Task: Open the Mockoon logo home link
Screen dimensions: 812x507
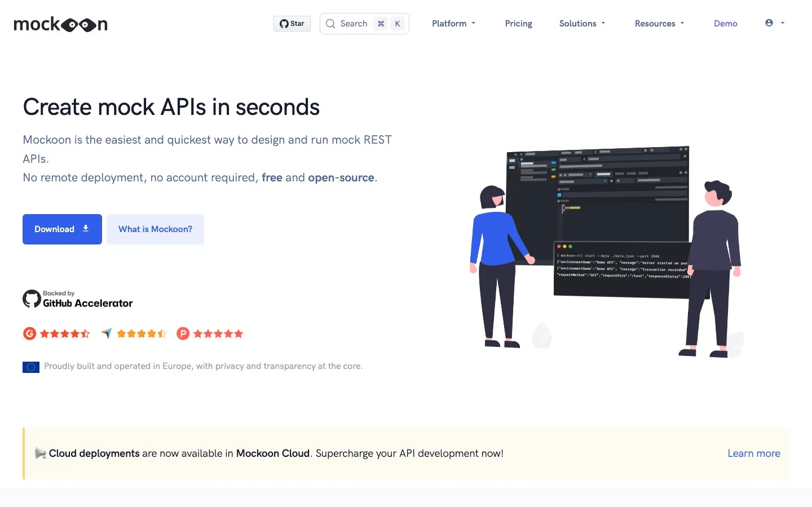Action: (60, 24)
